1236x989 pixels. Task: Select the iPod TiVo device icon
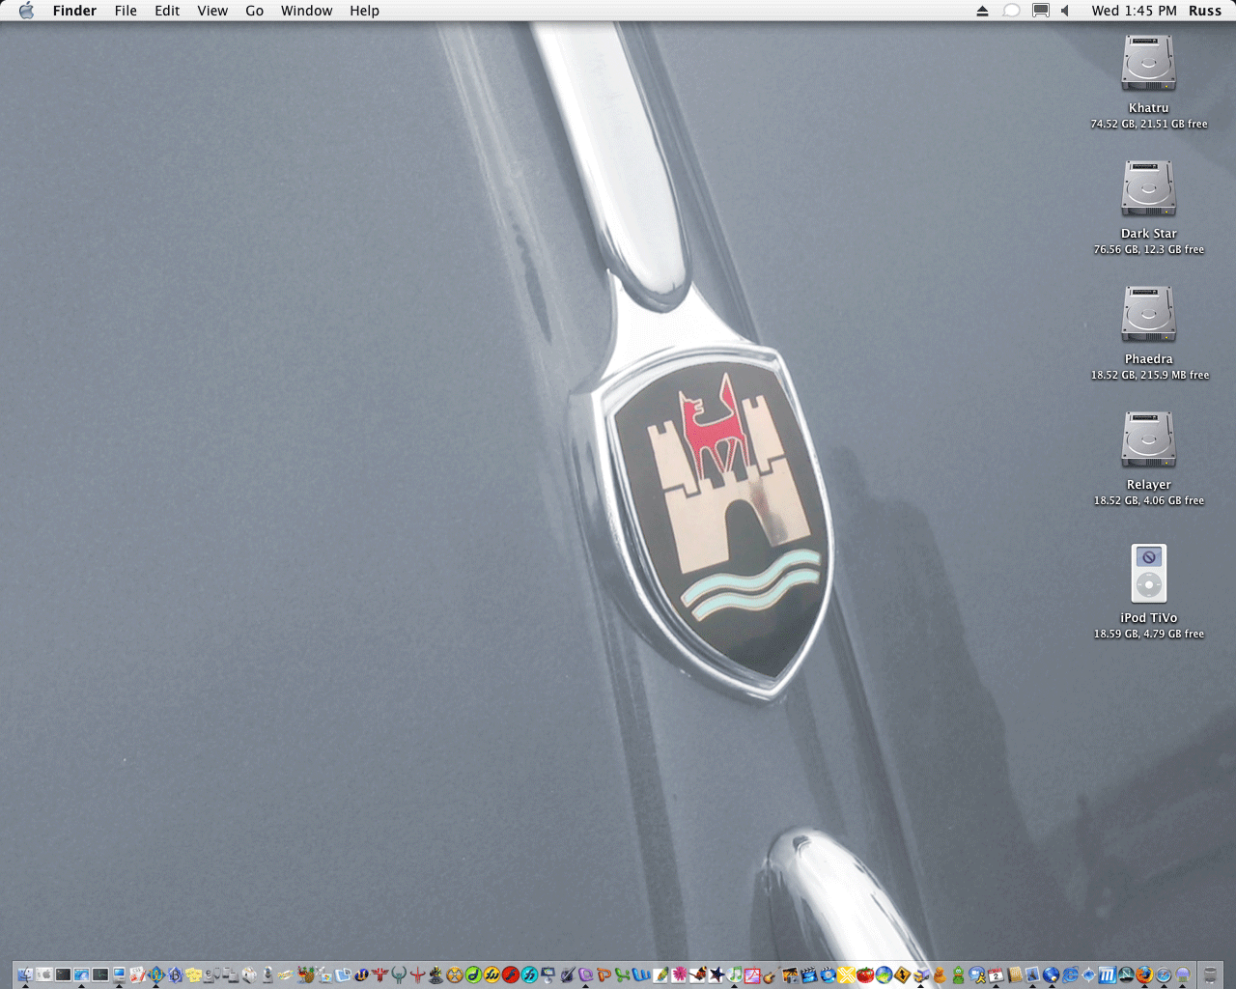pyautogui.click(x=1149, y=573)
